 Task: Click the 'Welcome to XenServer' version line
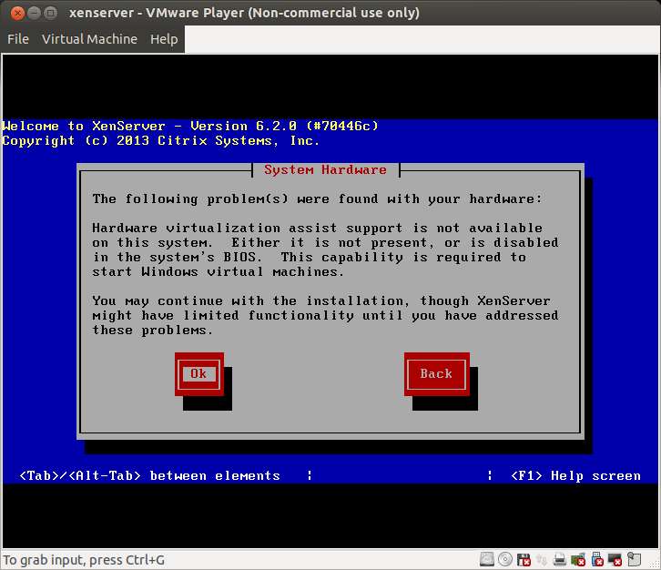coord(190,126)
